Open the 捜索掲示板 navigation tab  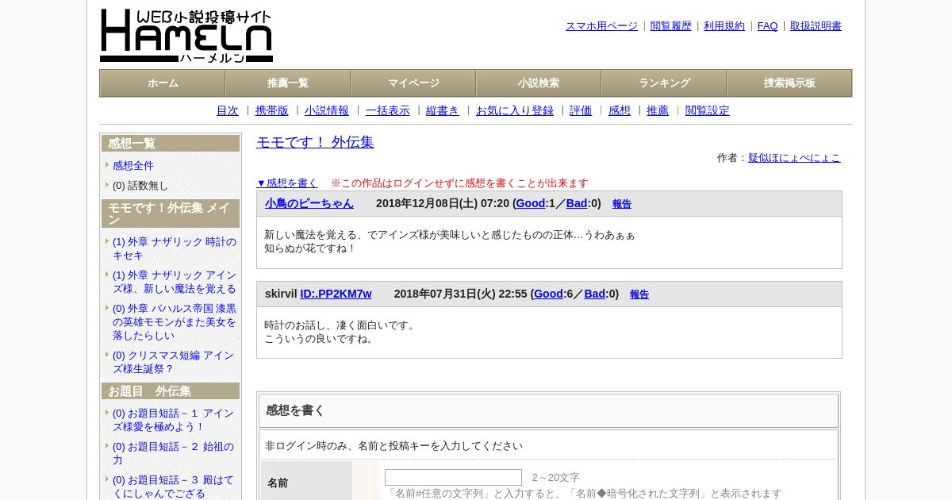pyautogui.click(x=789, y=83)
